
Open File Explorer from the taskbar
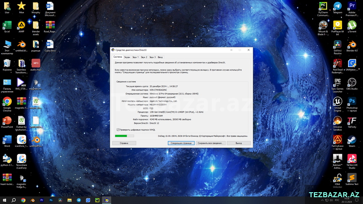[x=69, y=200]
